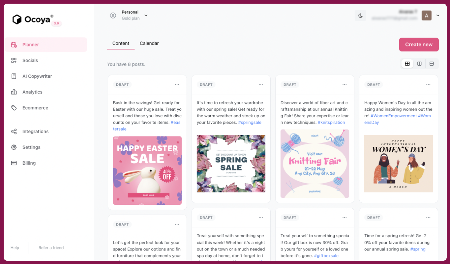Expand the user account menu chevron

click(438, 16)
